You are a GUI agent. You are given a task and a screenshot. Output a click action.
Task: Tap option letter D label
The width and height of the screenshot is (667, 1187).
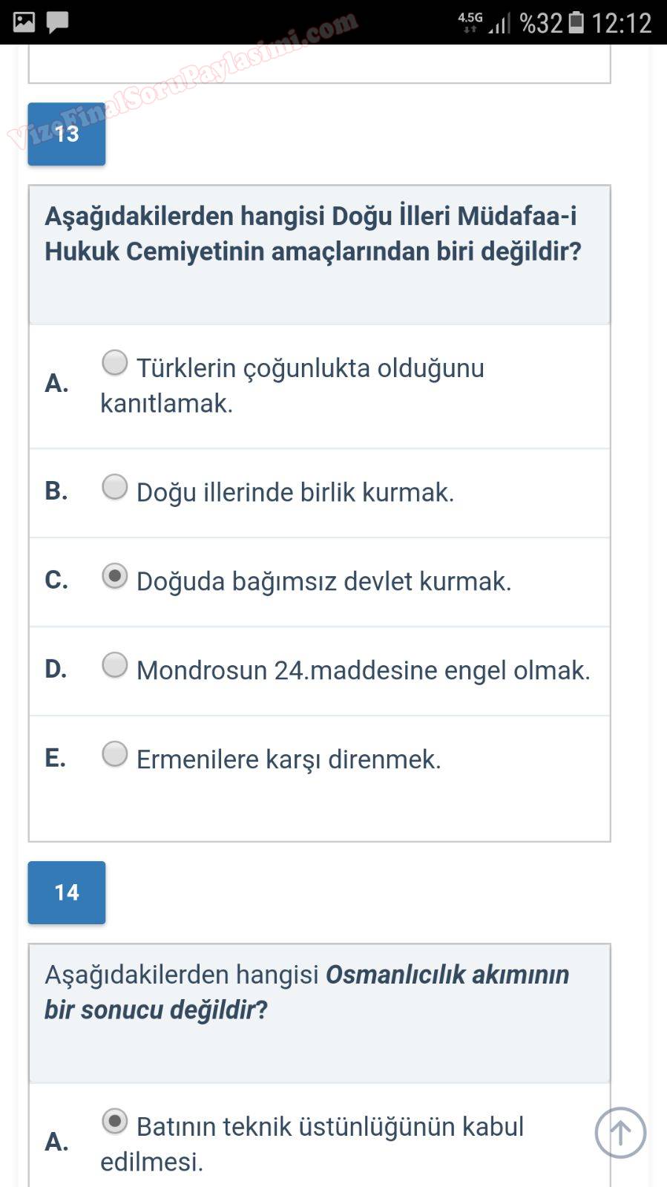(x=56, y=669)
